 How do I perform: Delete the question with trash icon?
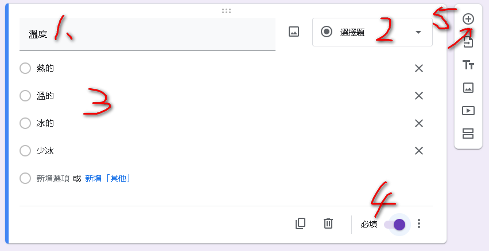tap(328, 223)
